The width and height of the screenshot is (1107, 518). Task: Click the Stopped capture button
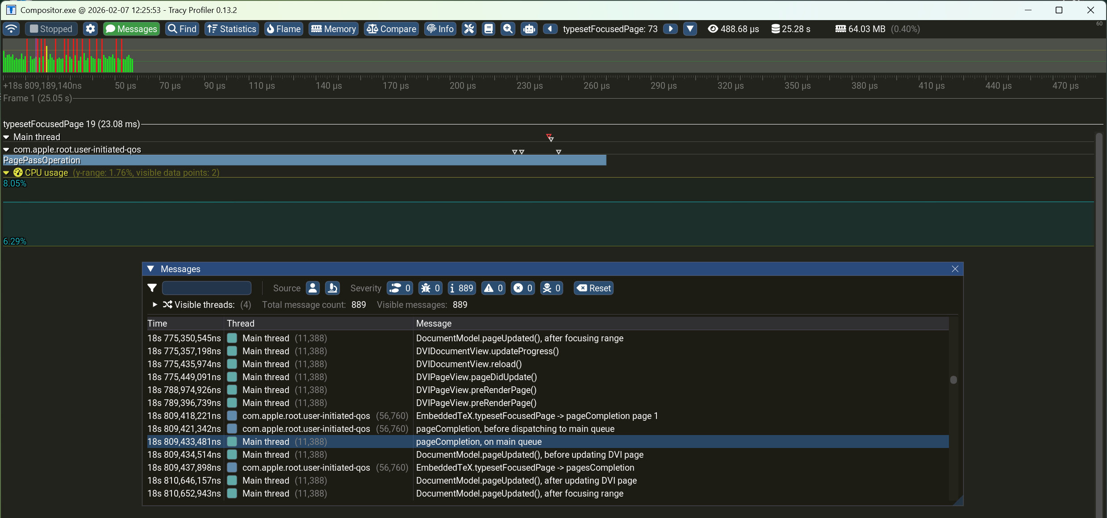point(51,29)
